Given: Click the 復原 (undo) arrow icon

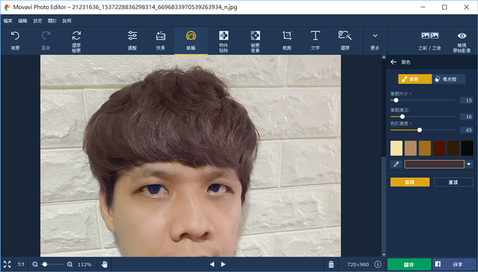Looking at the screenshot, I should [x=16, y=37].
